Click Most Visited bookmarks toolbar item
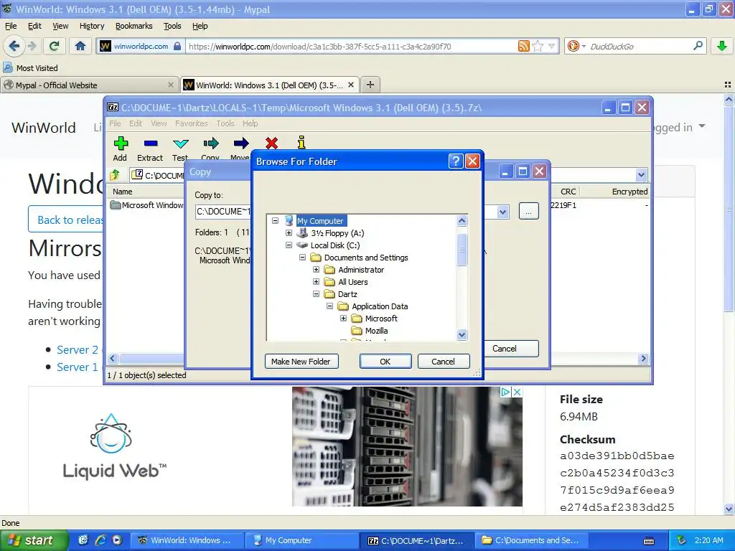 pyautogui.click(x=31, y=68)
